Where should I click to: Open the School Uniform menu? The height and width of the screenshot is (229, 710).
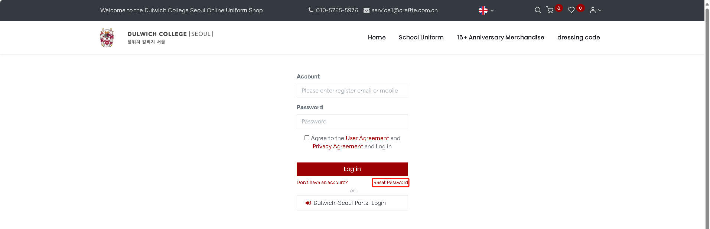(x=421, y=38)
